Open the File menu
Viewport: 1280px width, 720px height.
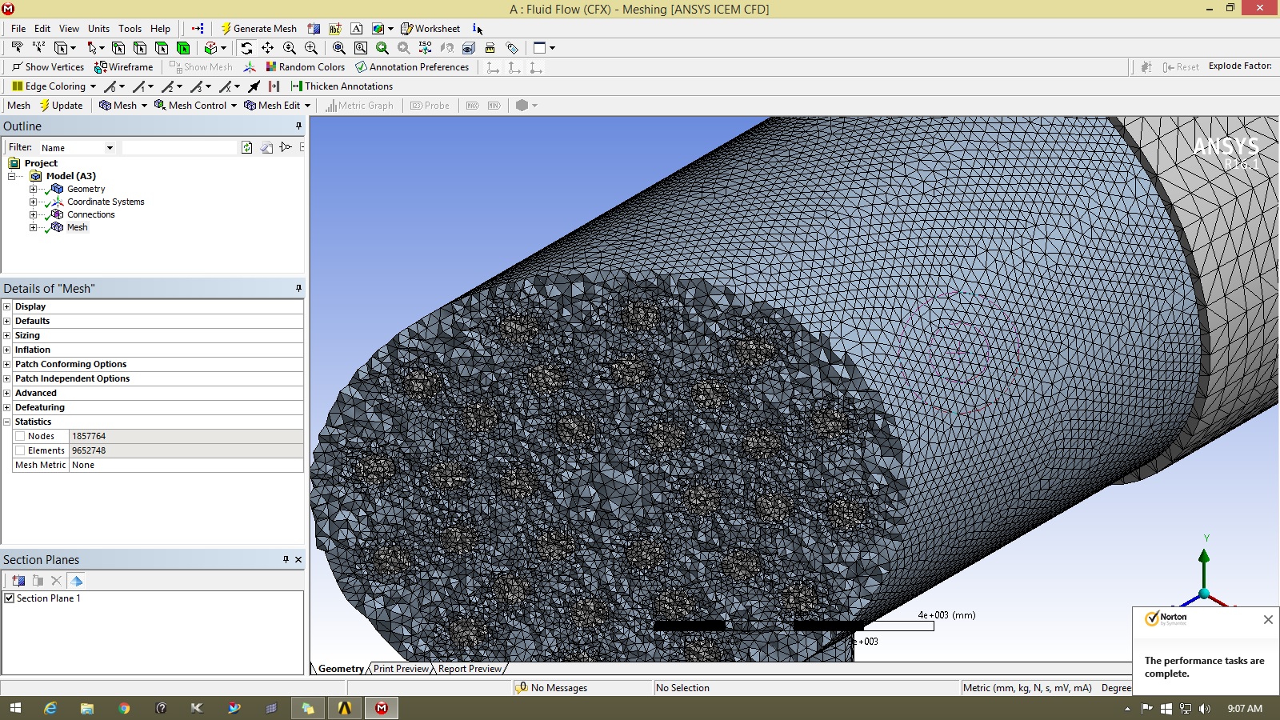coord(18,29)
